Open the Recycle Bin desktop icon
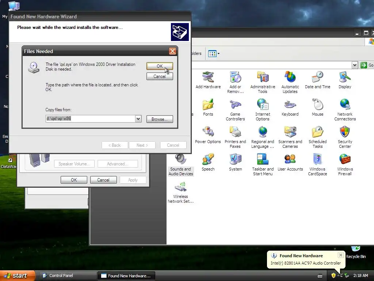The width and height of the screenshot is (374, 281). click(356, 253)
